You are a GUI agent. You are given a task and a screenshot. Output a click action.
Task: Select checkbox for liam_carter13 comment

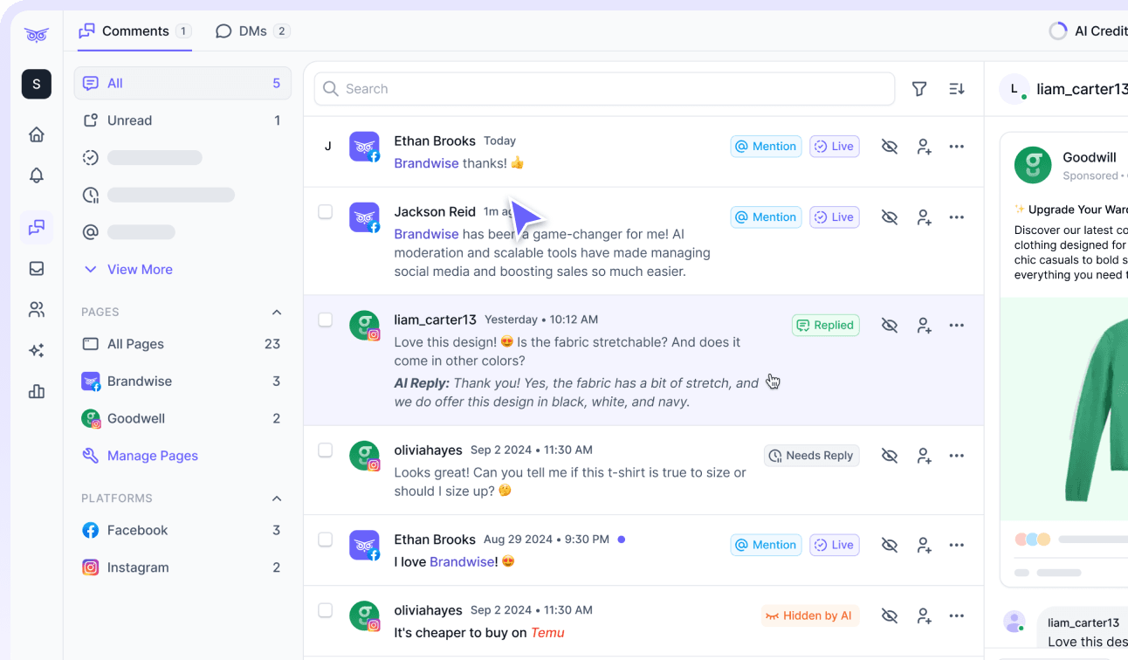point(326,320)
